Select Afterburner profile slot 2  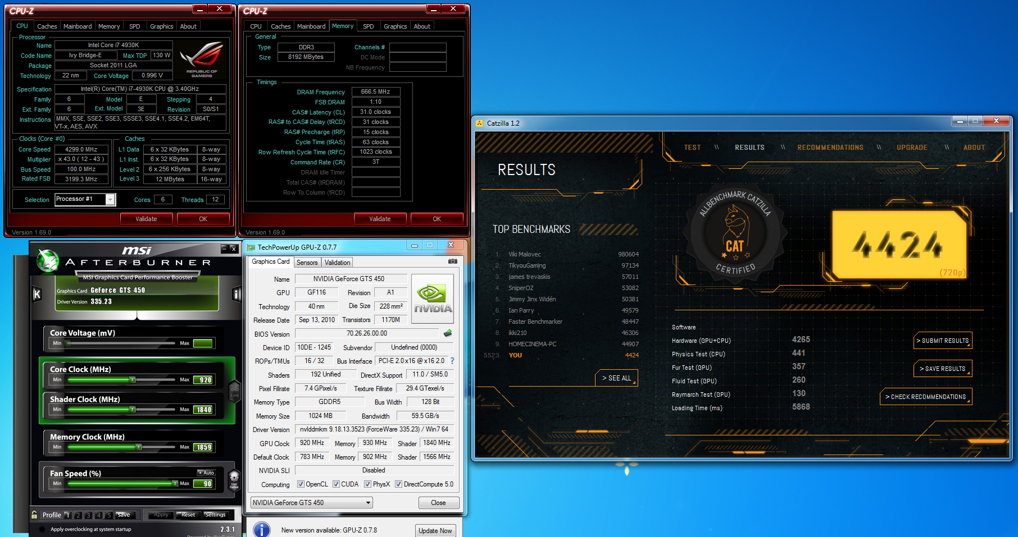[x=78, y=515]
